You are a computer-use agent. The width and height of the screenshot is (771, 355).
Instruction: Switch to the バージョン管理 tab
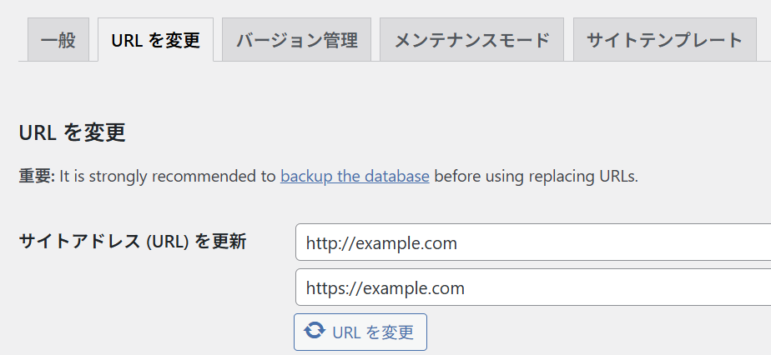pyautogui.click(x=296, y=40)
